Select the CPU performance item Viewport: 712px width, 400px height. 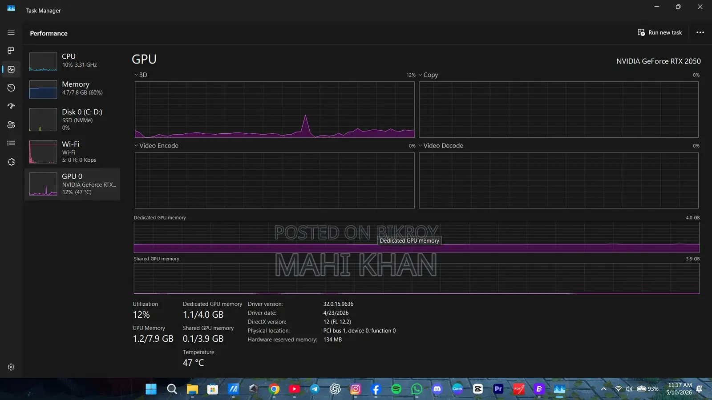[x=72, y=61]
